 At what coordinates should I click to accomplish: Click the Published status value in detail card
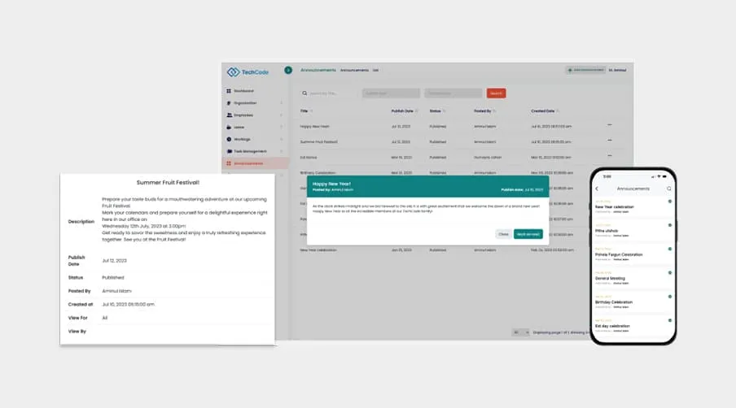click(113, 278)
